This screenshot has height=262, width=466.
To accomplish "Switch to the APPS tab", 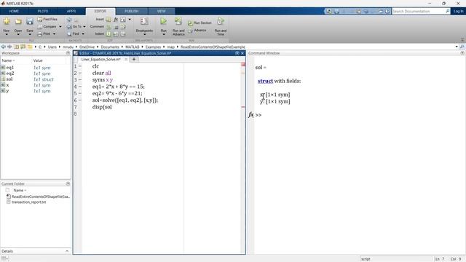I will click(71, 12).
